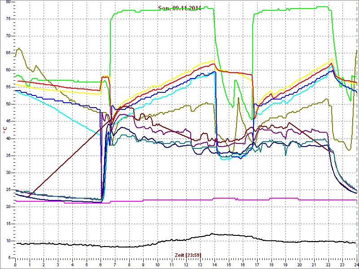Click the green dashed time cursor line
The width and height of the screenshot is (359, 269).
coord(356,134)
